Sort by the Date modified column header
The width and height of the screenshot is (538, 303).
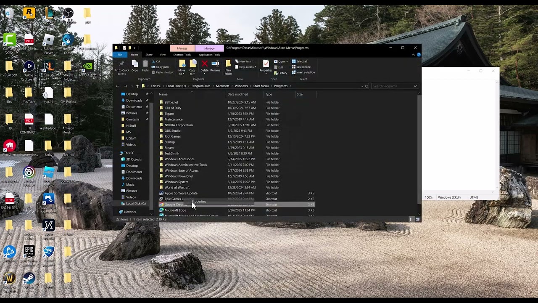[x=237, y=94]
